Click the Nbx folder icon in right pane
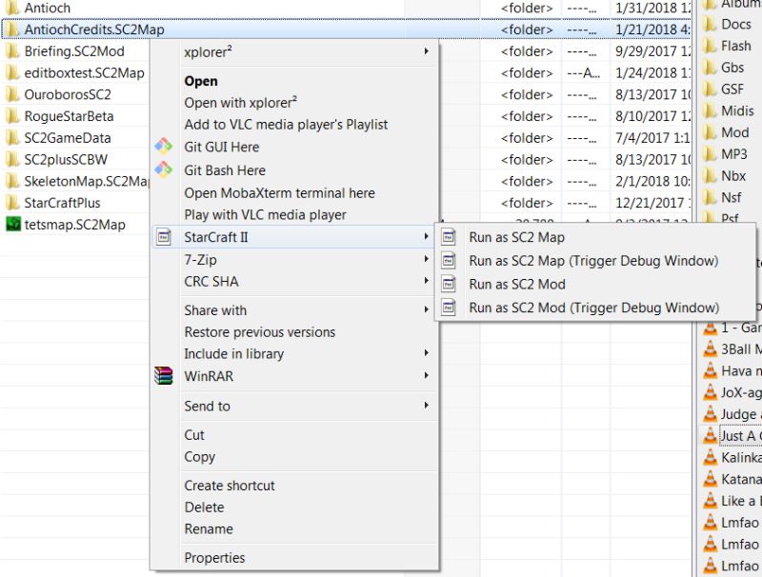The image size is (762, 577). pos(711,176)
